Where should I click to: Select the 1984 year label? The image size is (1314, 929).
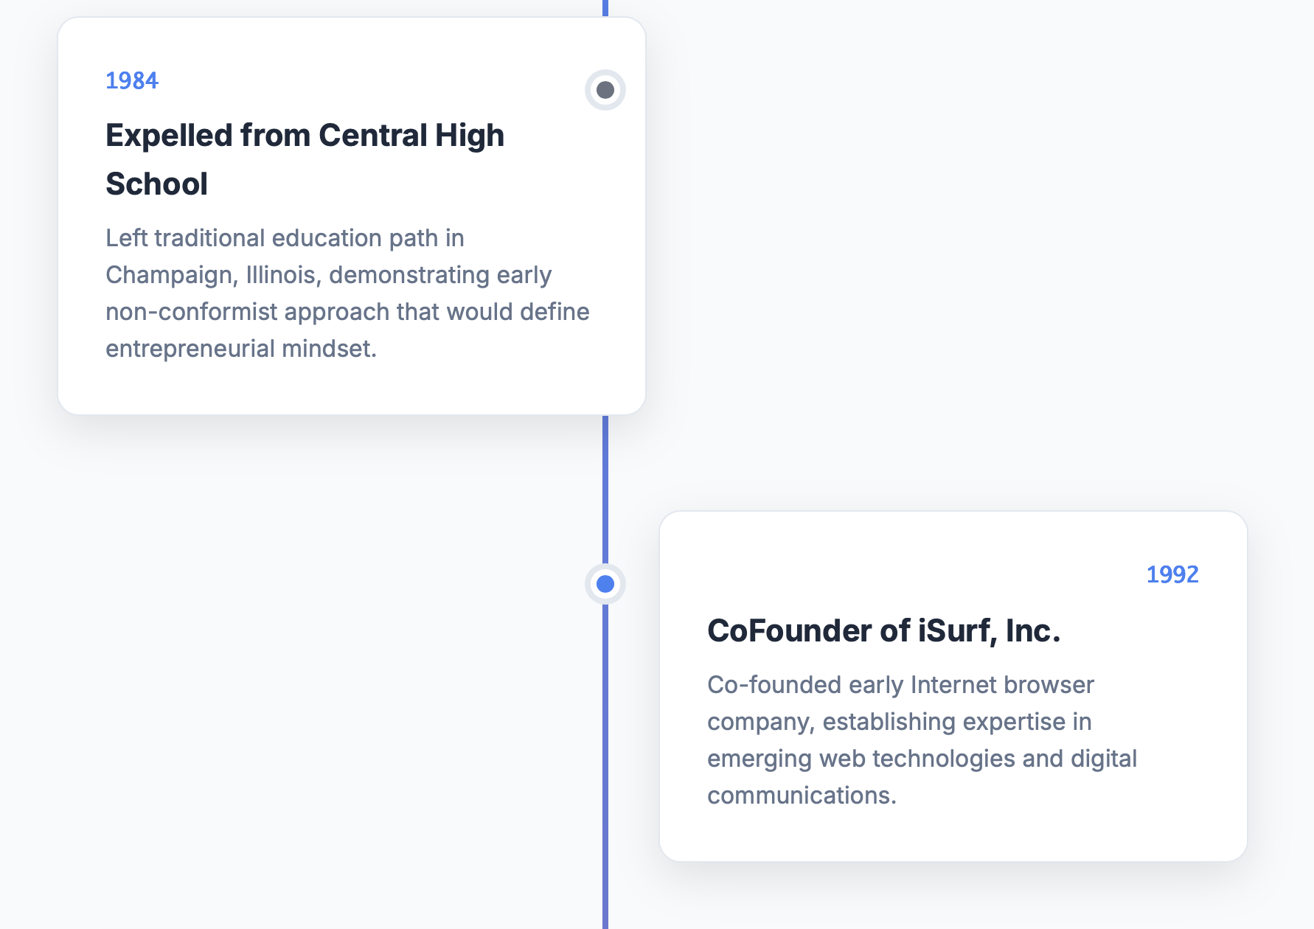pyautogui.click(x=132, y=80)
